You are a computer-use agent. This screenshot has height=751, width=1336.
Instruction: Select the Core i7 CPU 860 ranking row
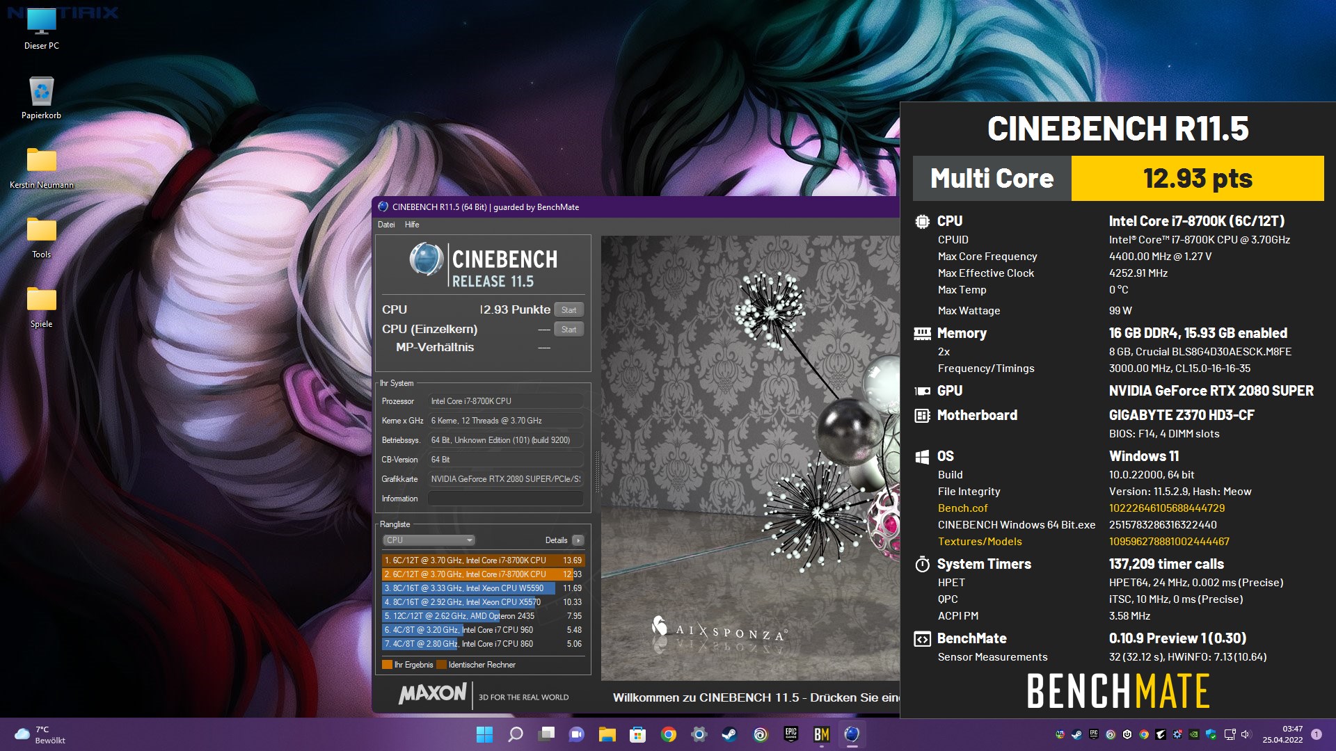pyautogui.click(x=483, y=644)
